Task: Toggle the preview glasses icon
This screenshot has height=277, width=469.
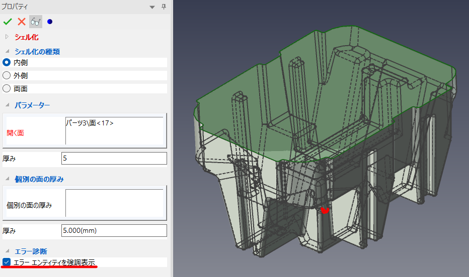Action: tap(35, 22)
